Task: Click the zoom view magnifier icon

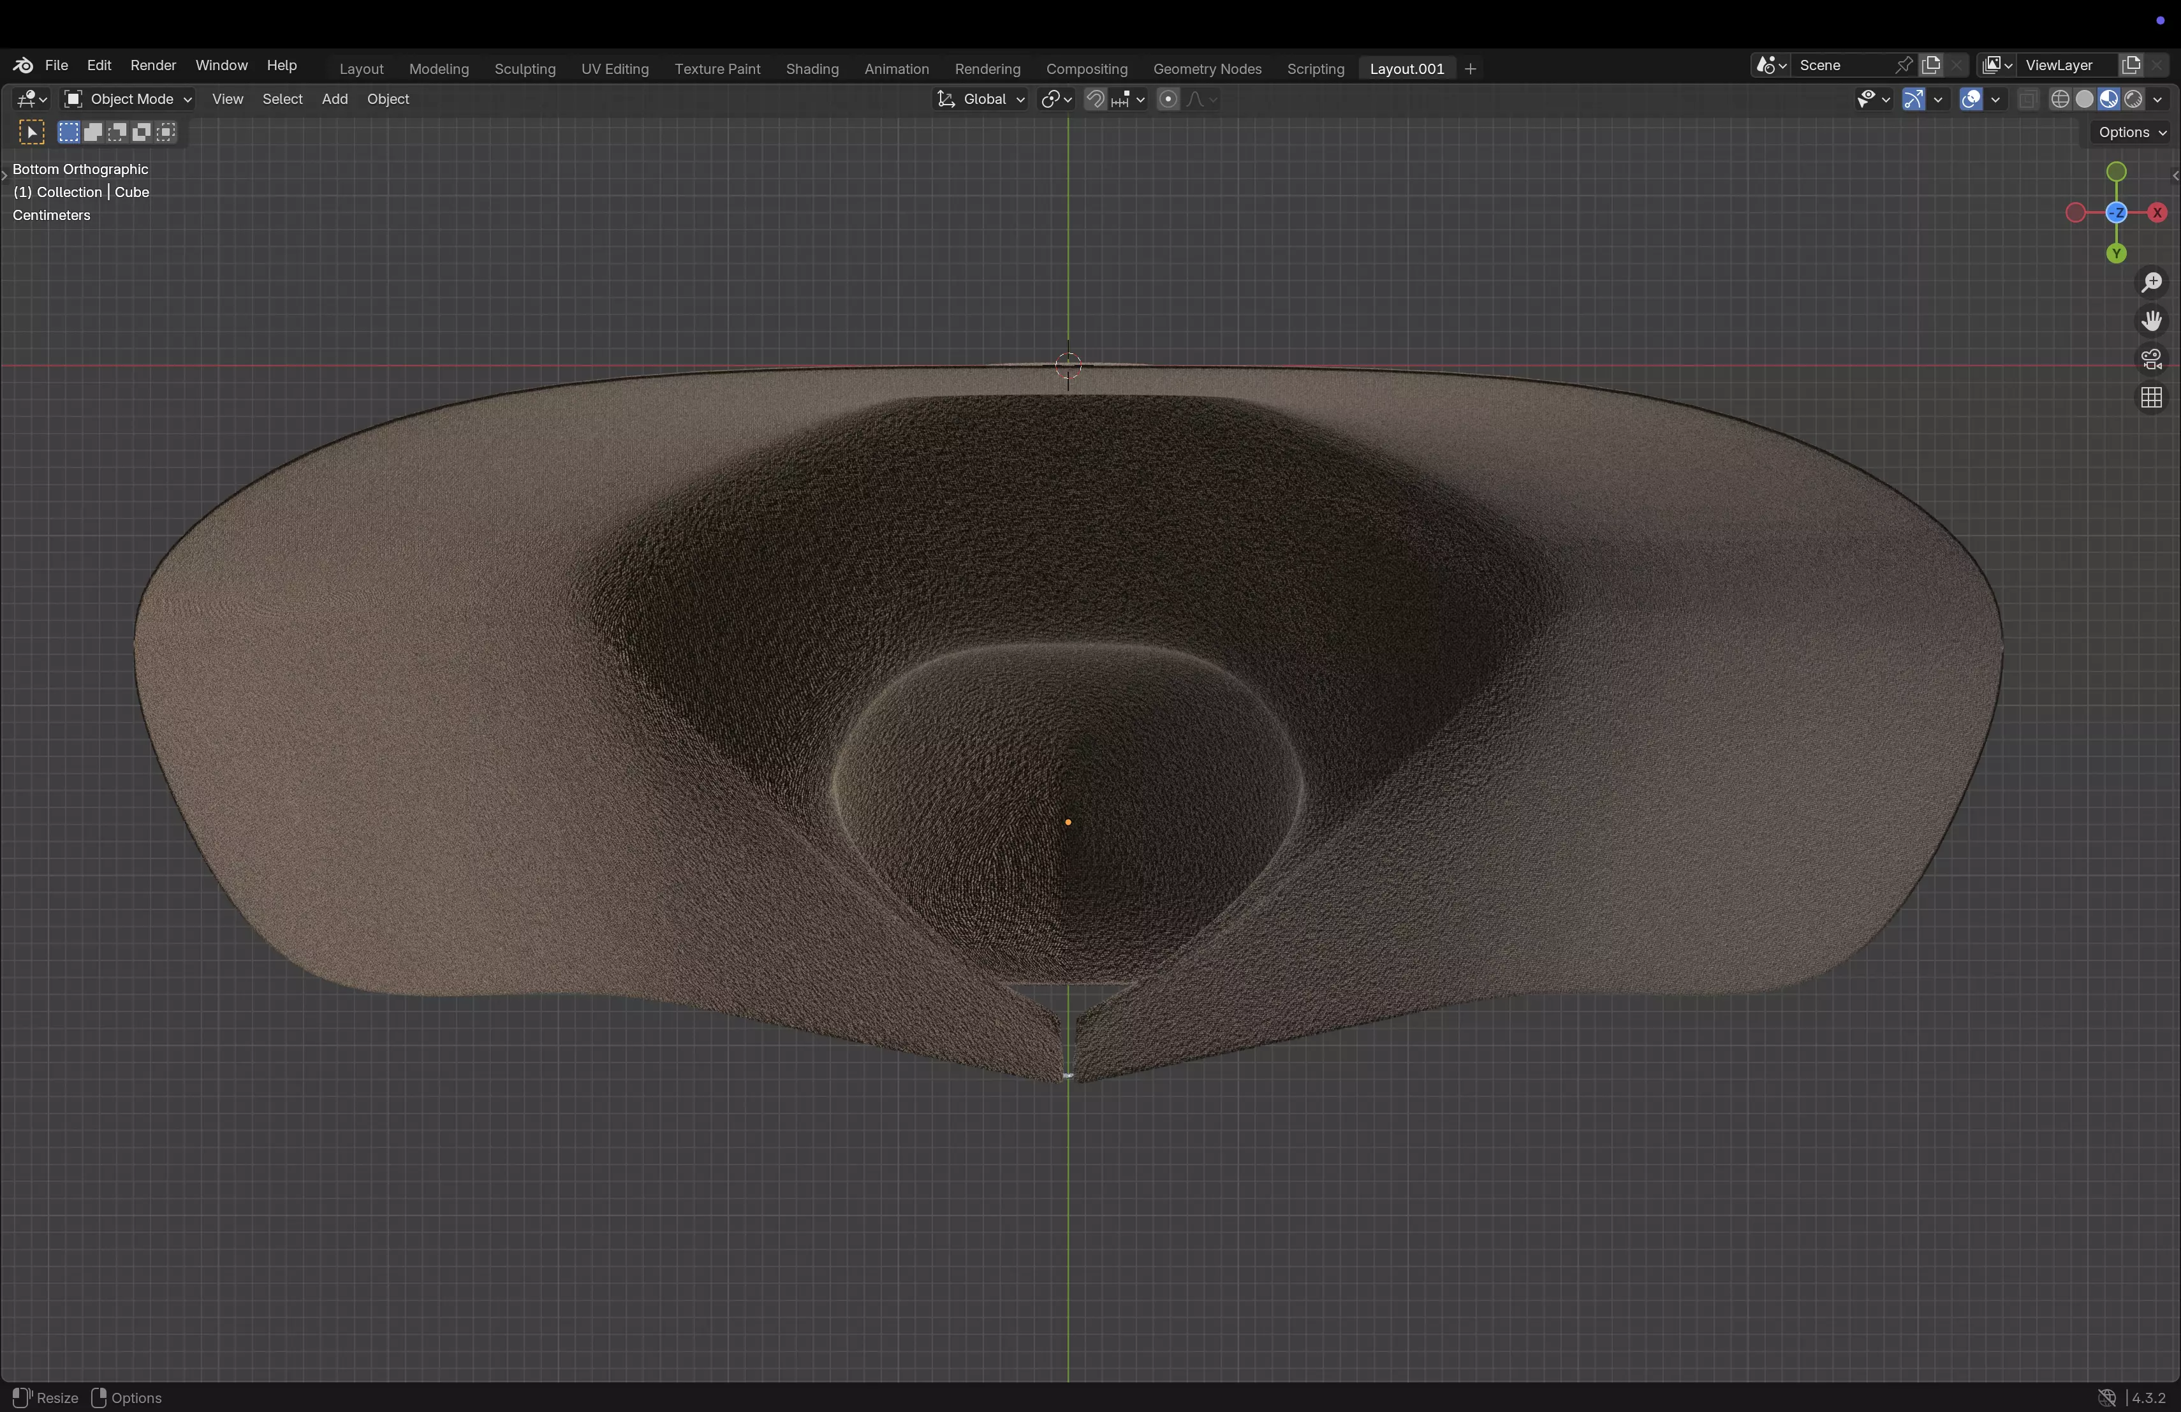Action: (x=2151, y=283)
